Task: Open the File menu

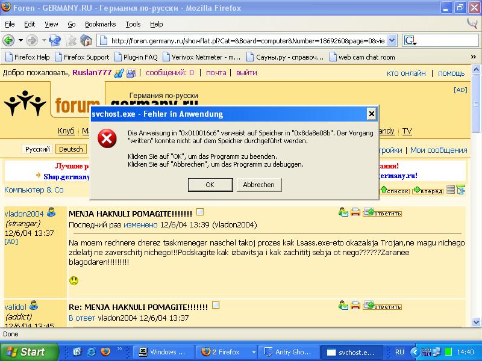Action: click(10, 24)
